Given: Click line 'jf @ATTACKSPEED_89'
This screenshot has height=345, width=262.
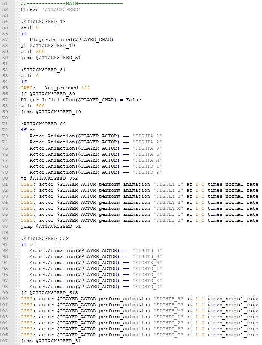Looking at the screenshot, I should pyautogui.click(x=48, y=94).
